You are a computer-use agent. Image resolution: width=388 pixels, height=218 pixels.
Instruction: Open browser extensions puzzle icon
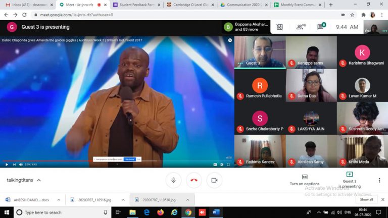tap(363, 15)
